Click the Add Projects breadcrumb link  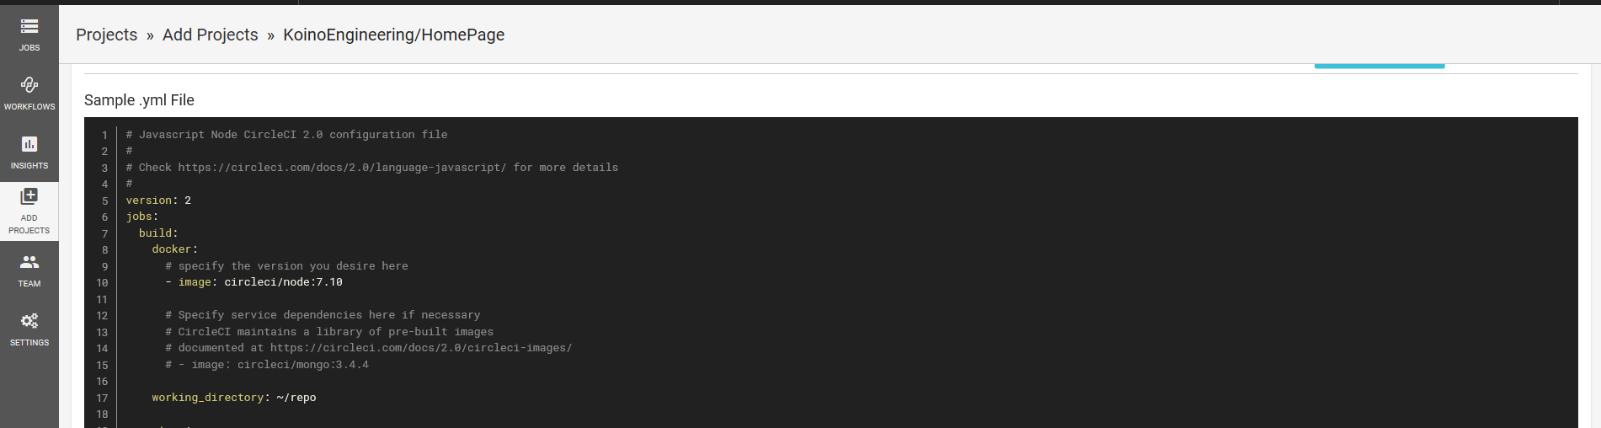pyautogui.click(x=210, y=35)
